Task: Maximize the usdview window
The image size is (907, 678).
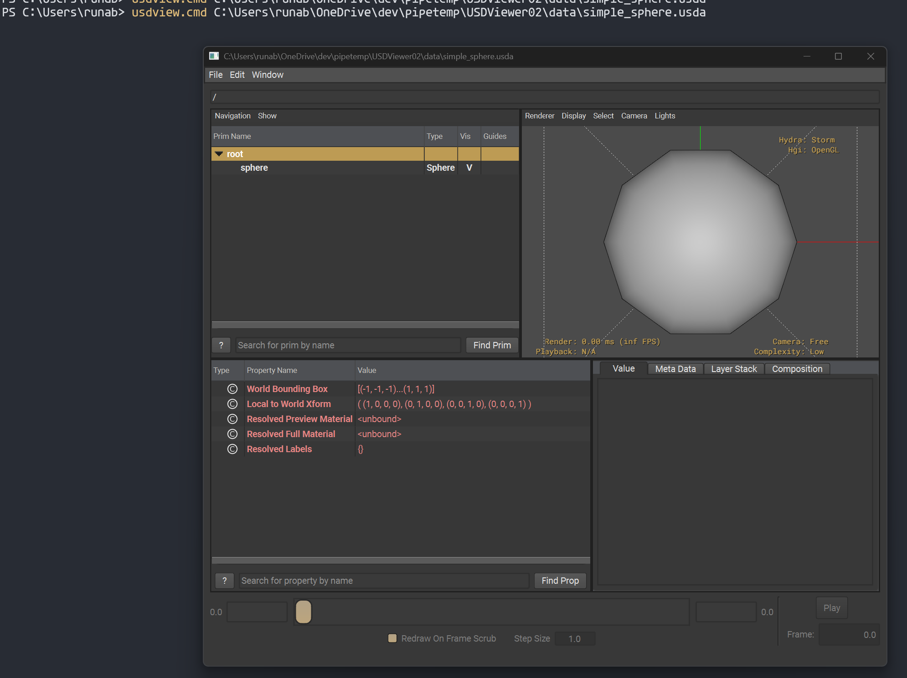Action: point(838,56)
